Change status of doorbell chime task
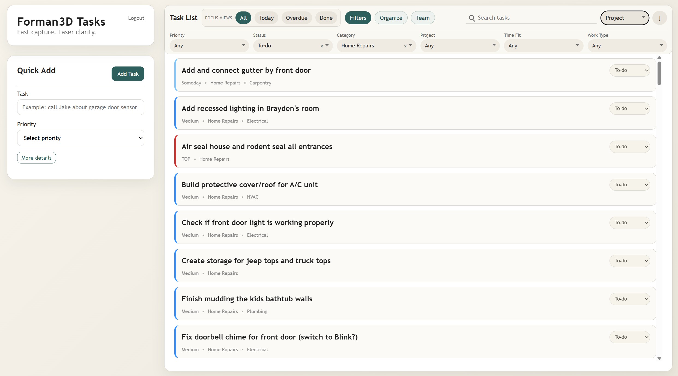Image resolution: width=678 pixels, height=376 pixels. (x=630, y=337)
